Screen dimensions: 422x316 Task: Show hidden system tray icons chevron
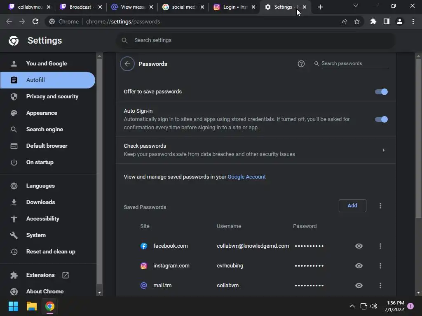tap(352, 306)
